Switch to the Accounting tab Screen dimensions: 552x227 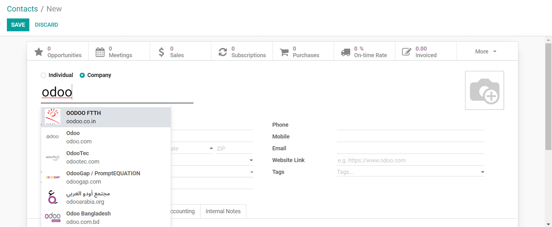[183, 211]
